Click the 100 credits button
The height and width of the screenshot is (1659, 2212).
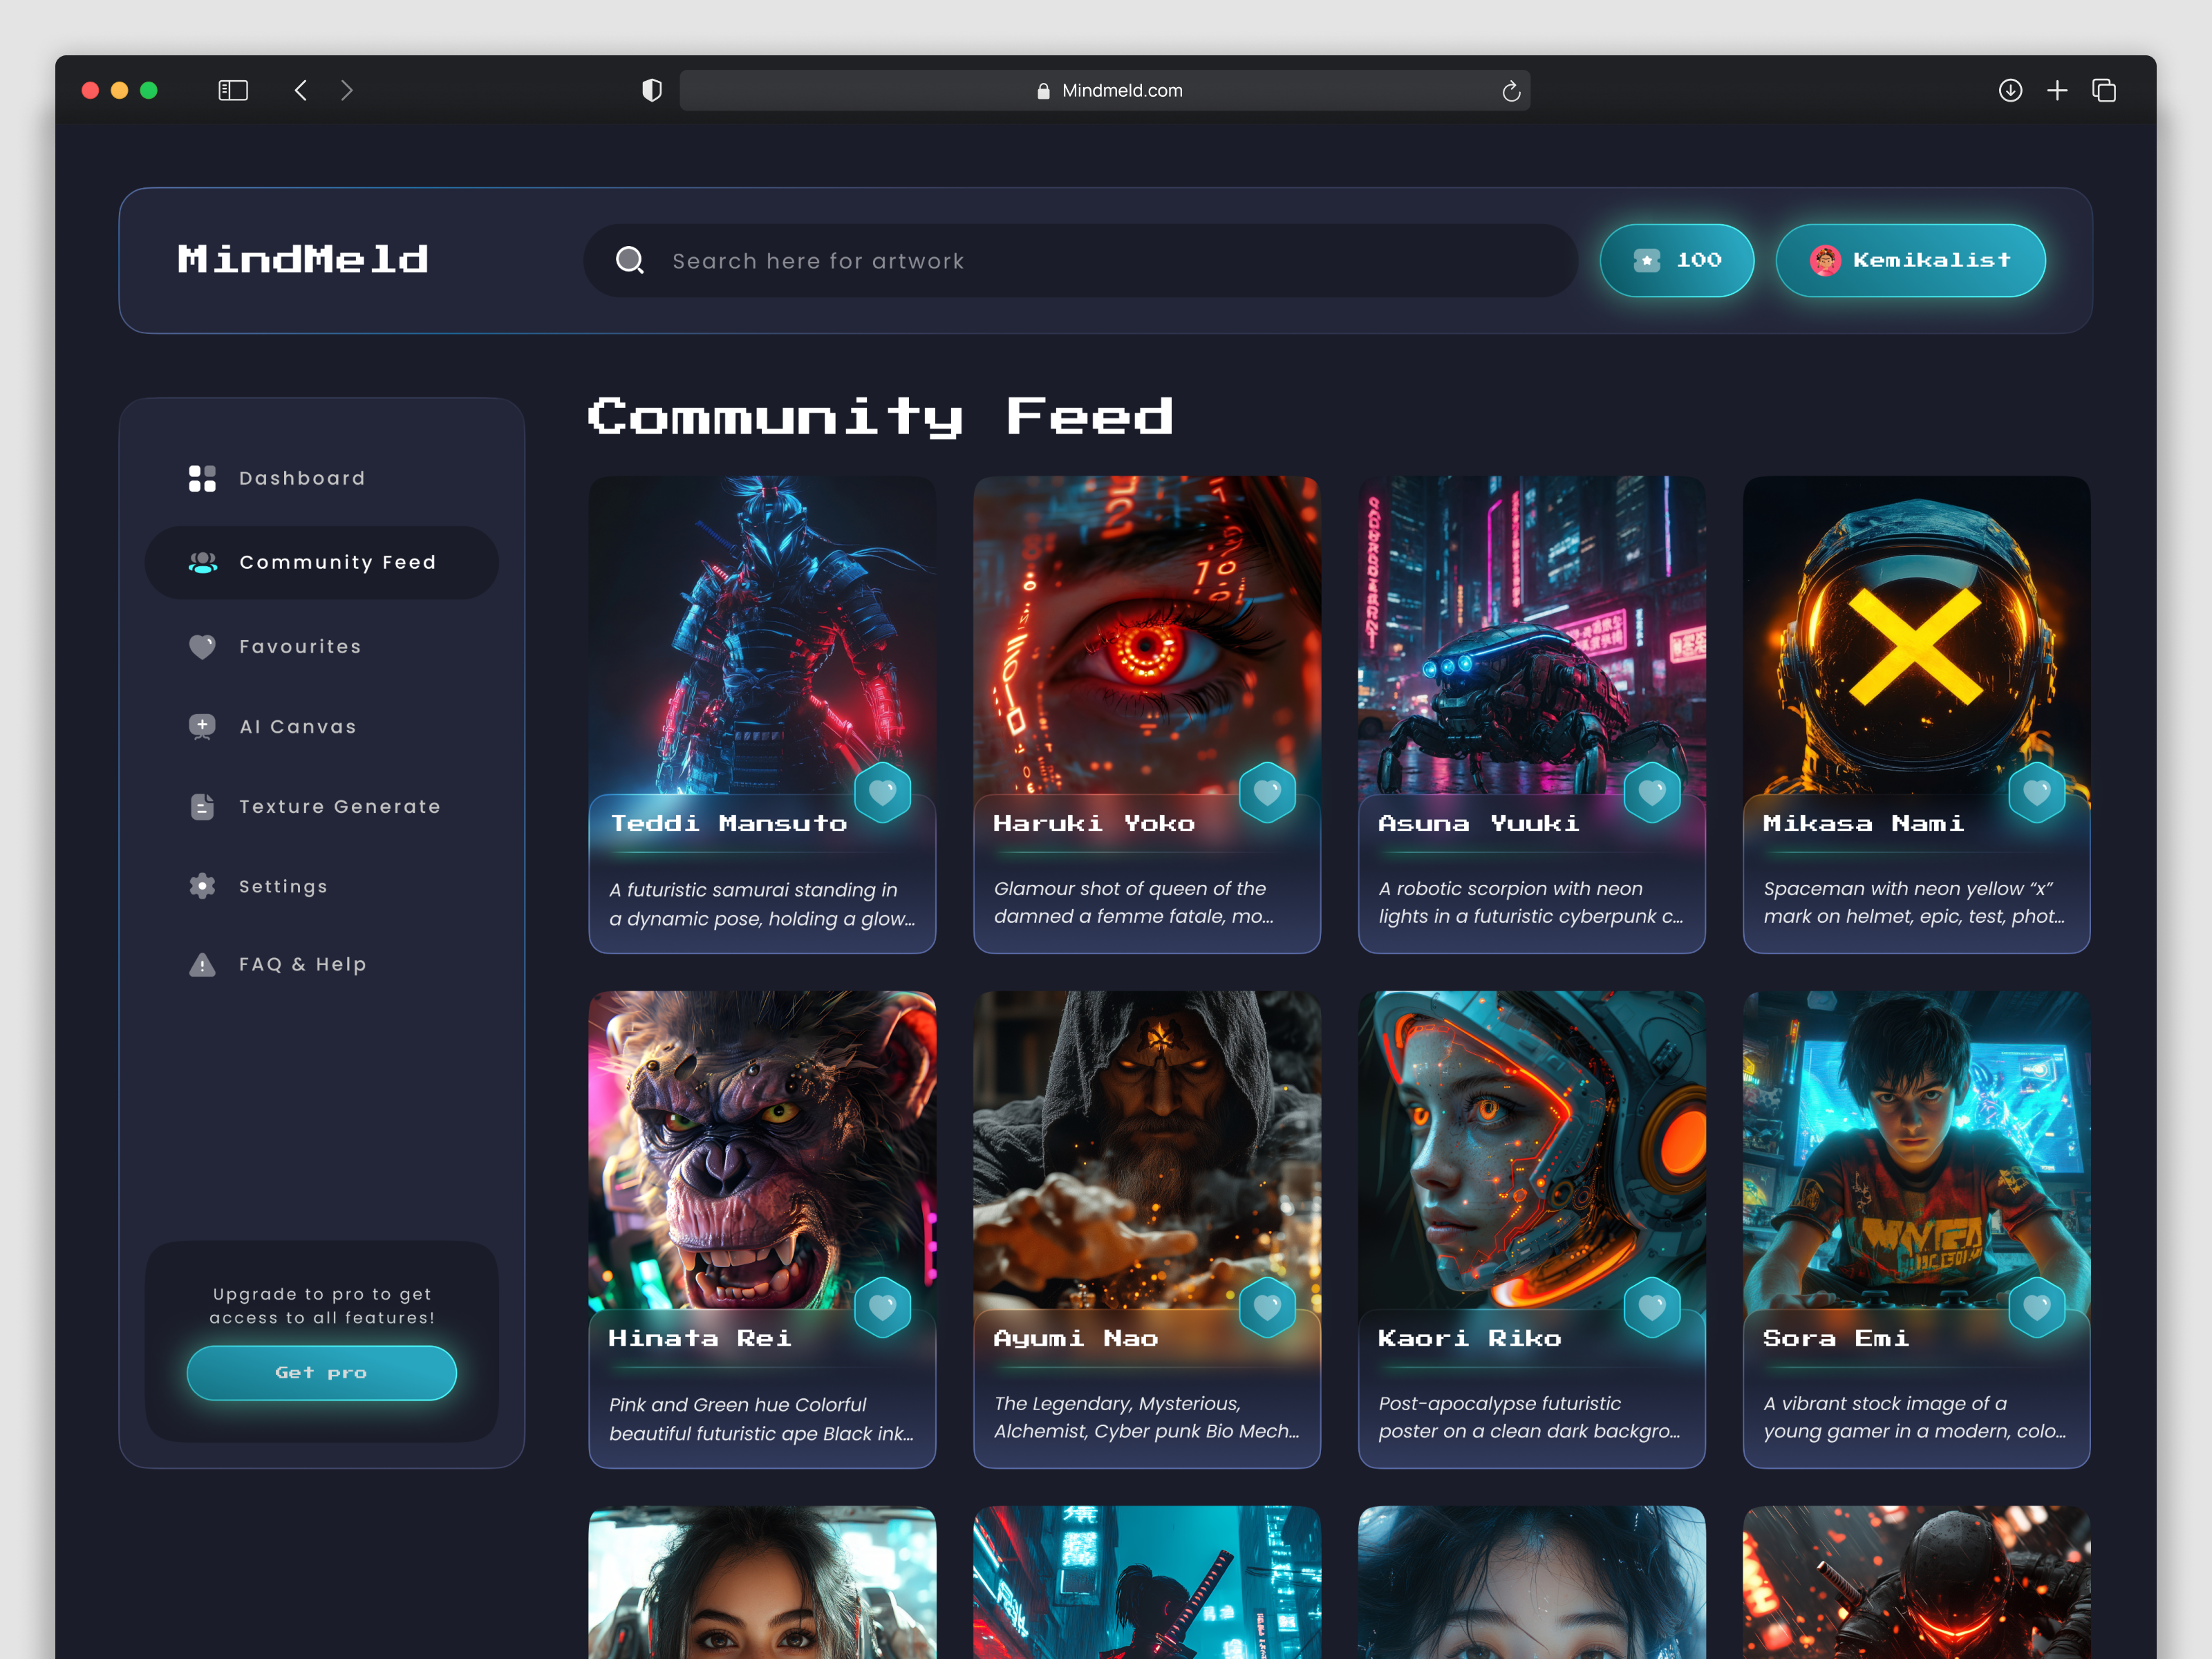tap(1677, 260)
